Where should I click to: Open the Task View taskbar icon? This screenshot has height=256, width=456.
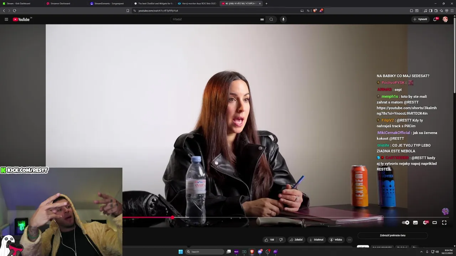(229, 252)
